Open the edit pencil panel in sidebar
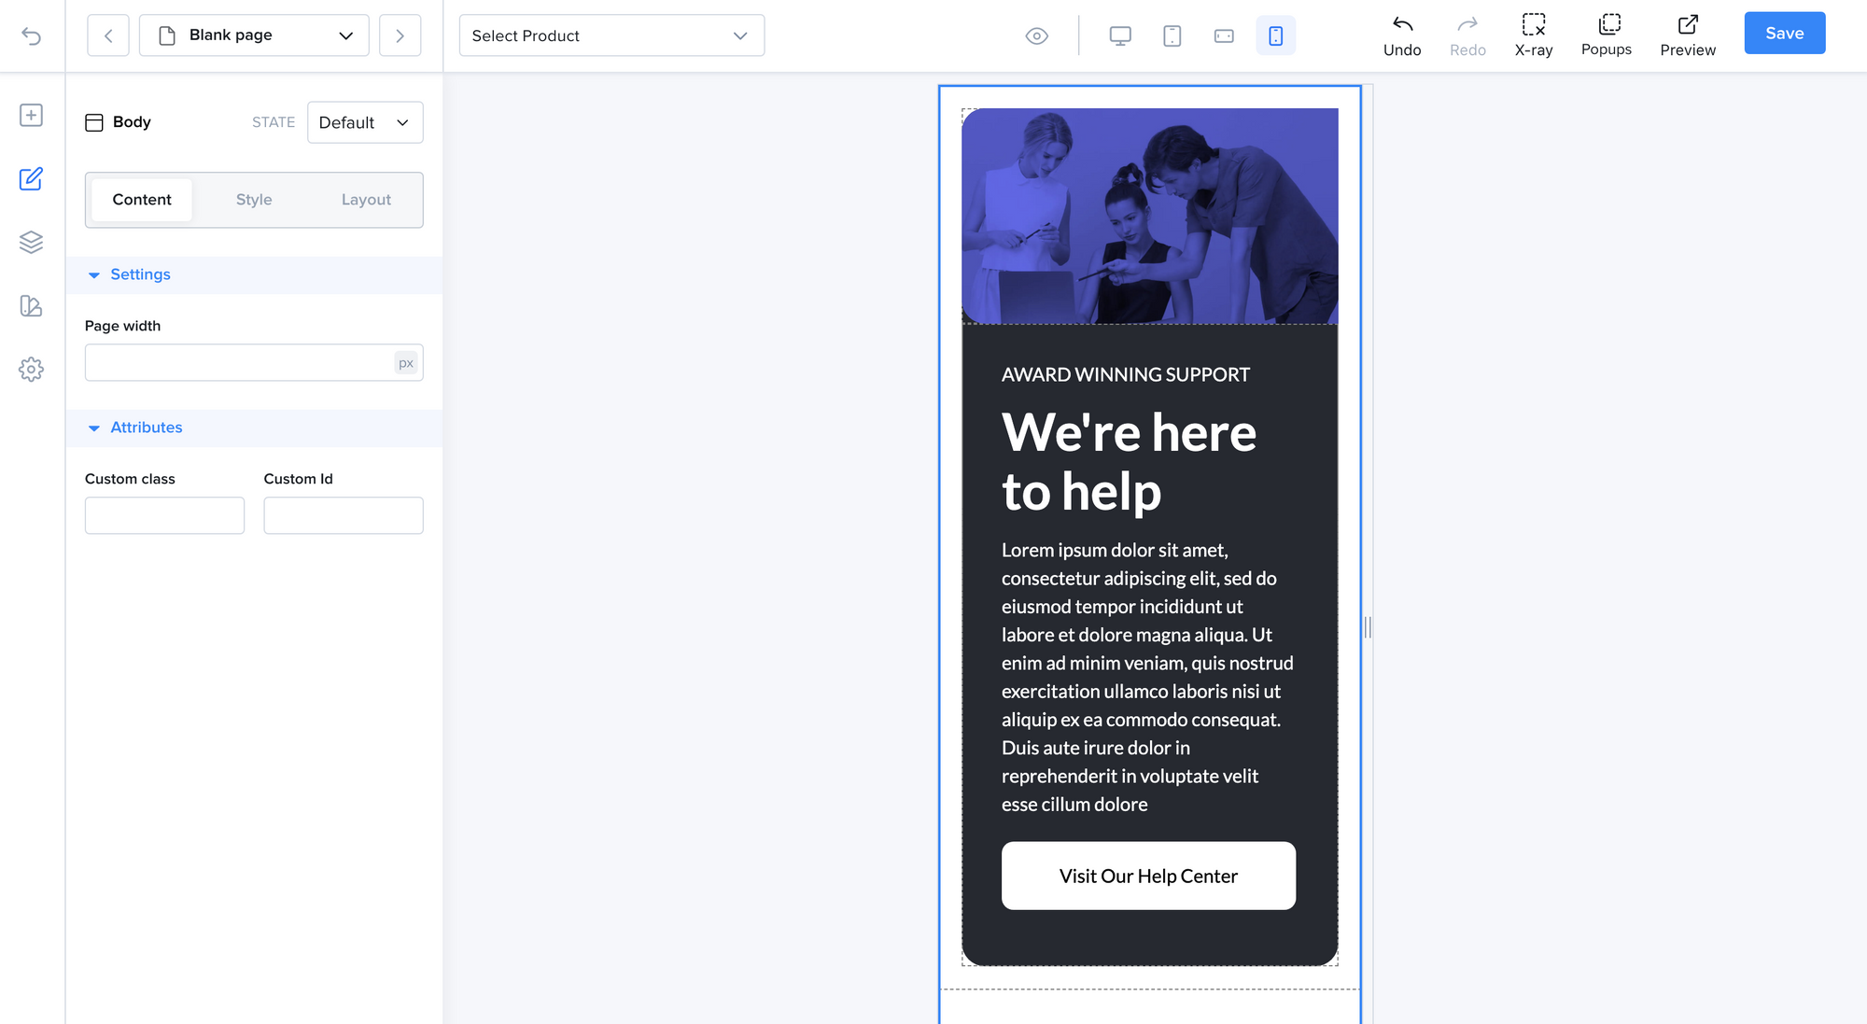Image resolution: width=1867 pixels, height=1024 pixels. pyautogui.click(x=31, y=178)
